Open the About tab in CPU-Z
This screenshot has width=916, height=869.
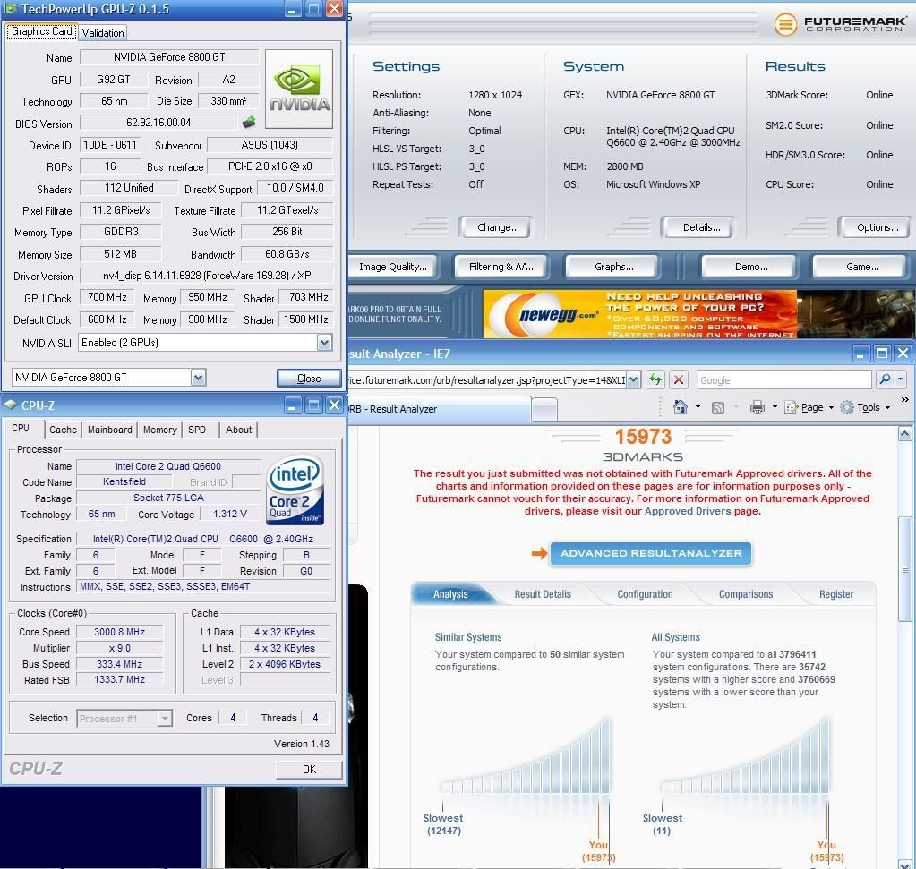238,430
